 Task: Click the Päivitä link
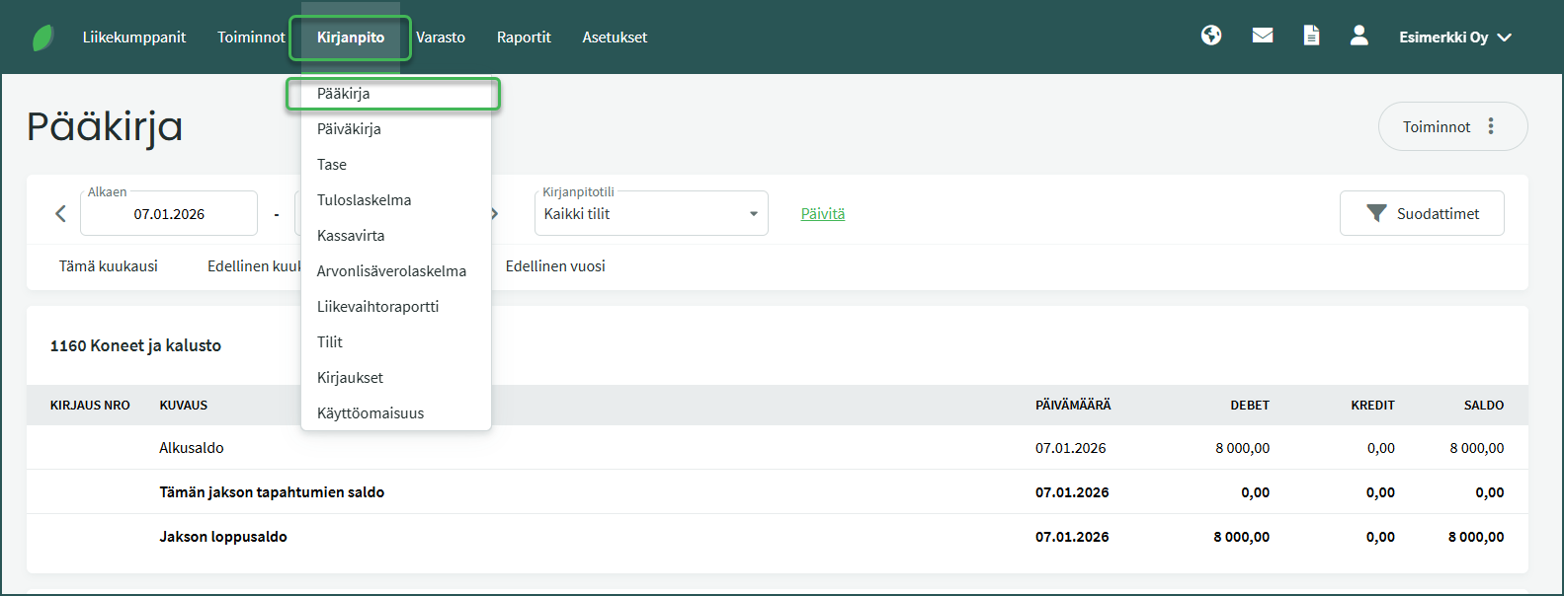tap(822, 214)
